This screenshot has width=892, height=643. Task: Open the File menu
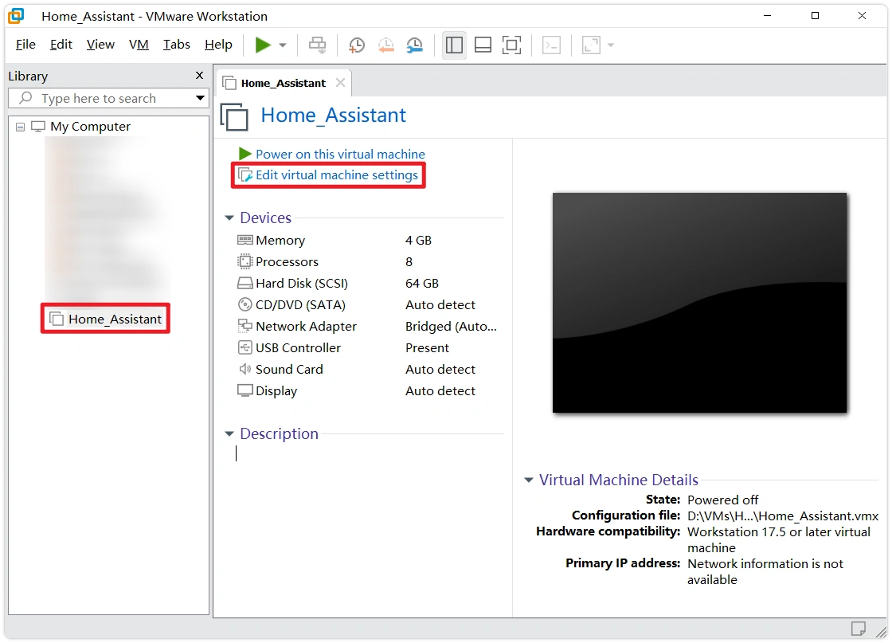(25, 45)
